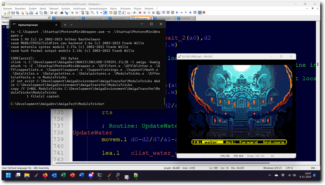Click the Paste toolbar icon
The height and width of the screenshot is (185, 325).
pos(46,13)
